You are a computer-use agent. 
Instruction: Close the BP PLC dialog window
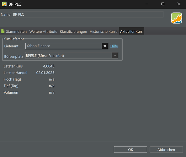[179, 4]
